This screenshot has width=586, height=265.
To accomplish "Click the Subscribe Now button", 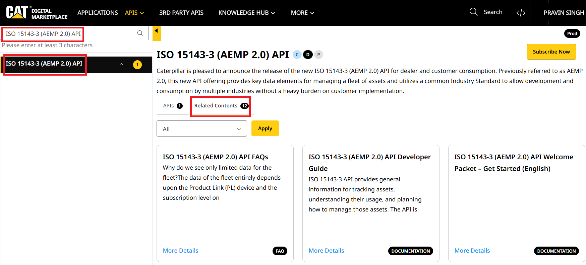I will (551, 52).
